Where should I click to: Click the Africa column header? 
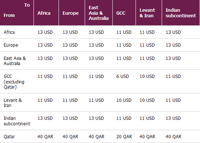pos(44,13)
